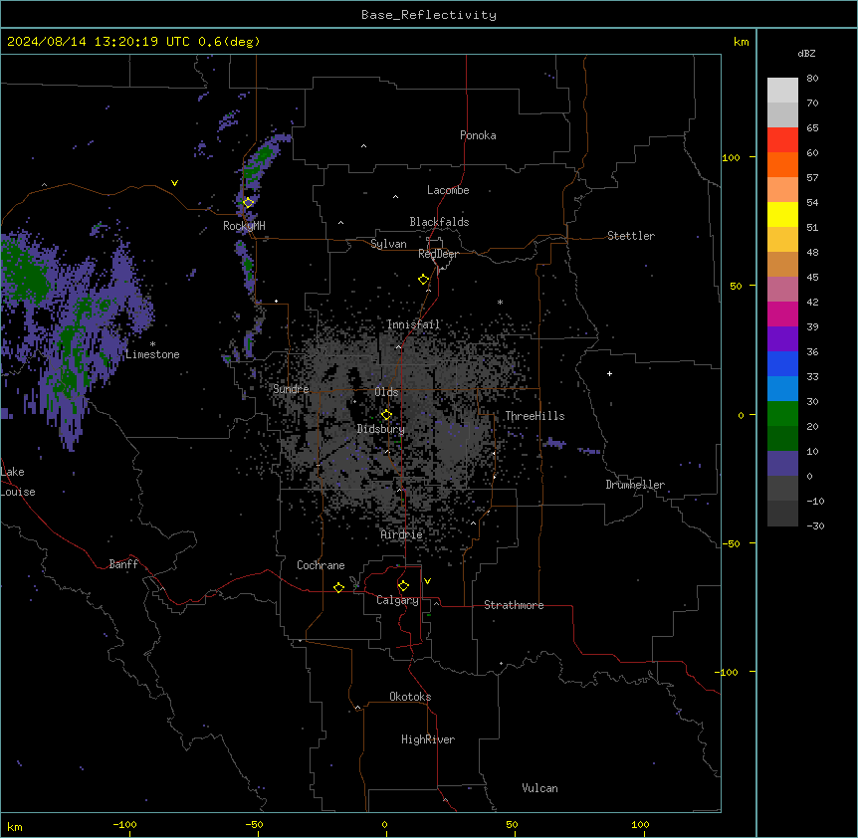This screenshot has width=858, height=838.
Task: Click the Olds town label
Action: click(386, 392)
